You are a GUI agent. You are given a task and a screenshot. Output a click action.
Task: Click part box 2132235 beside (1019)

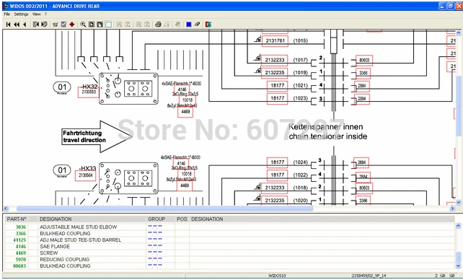tap(275, 73)
